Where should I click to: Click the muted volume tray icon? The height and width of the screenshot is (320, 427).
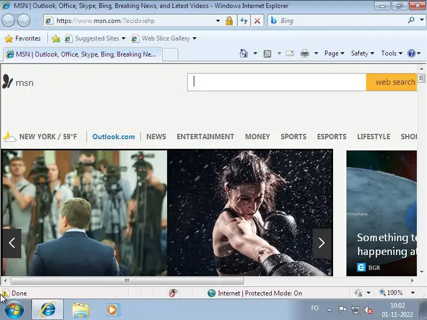pyautogui.click(x=368, y=310)
